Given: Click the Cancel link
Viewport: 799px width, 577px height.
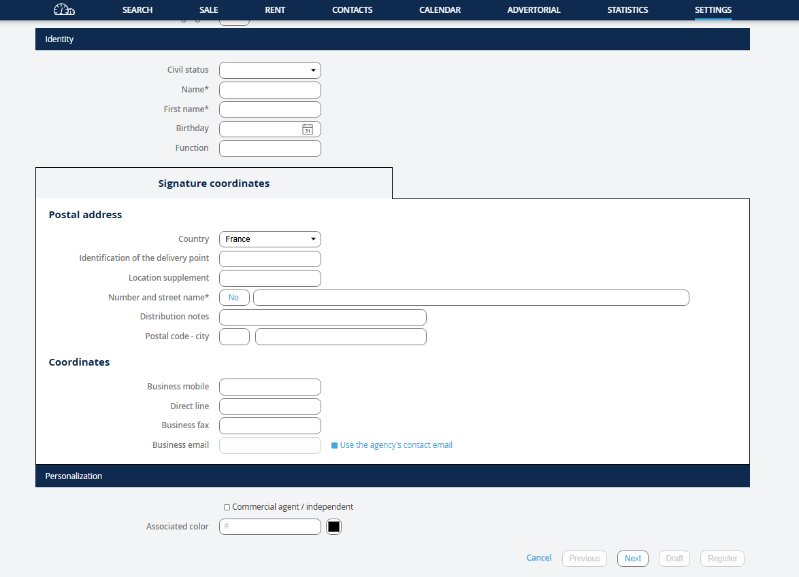Looking at the screenshot, I should pyautogui.click(x=539, y=558).
